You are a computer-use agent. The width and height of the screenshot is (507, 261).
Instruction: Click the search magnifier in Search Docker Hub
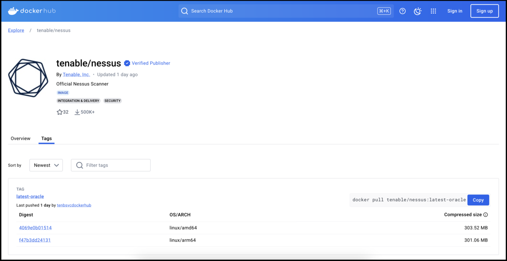click(185, 11)
